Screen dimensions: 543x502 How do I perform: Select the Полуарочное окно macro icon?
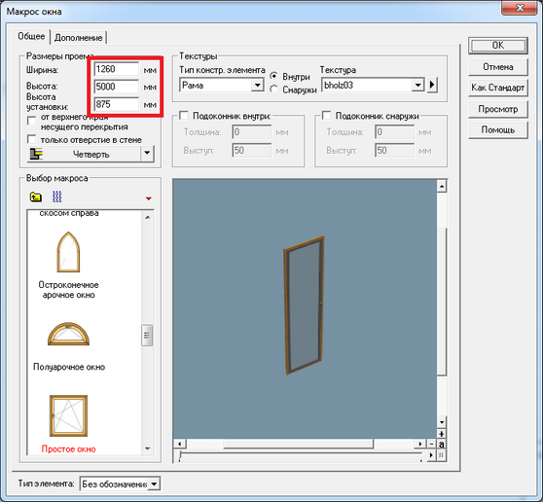pyautogui.click(x=68, y=334)
